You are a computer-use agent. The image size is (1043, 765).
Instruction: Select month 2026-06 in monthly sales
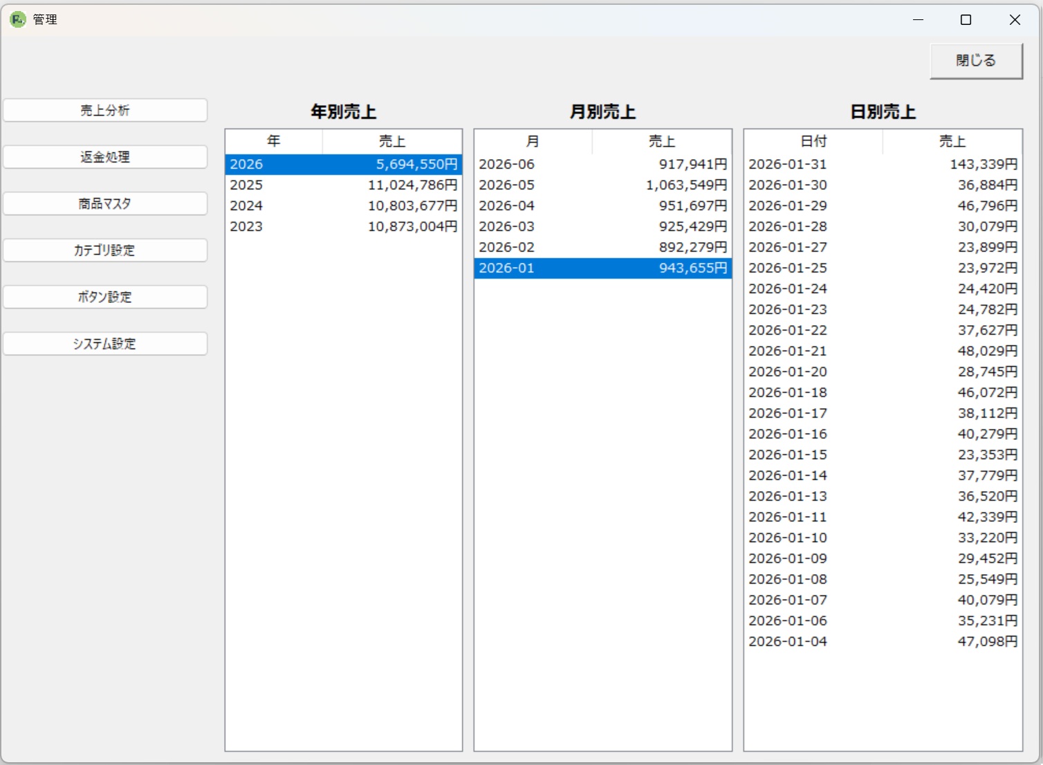tap(602, 165)
